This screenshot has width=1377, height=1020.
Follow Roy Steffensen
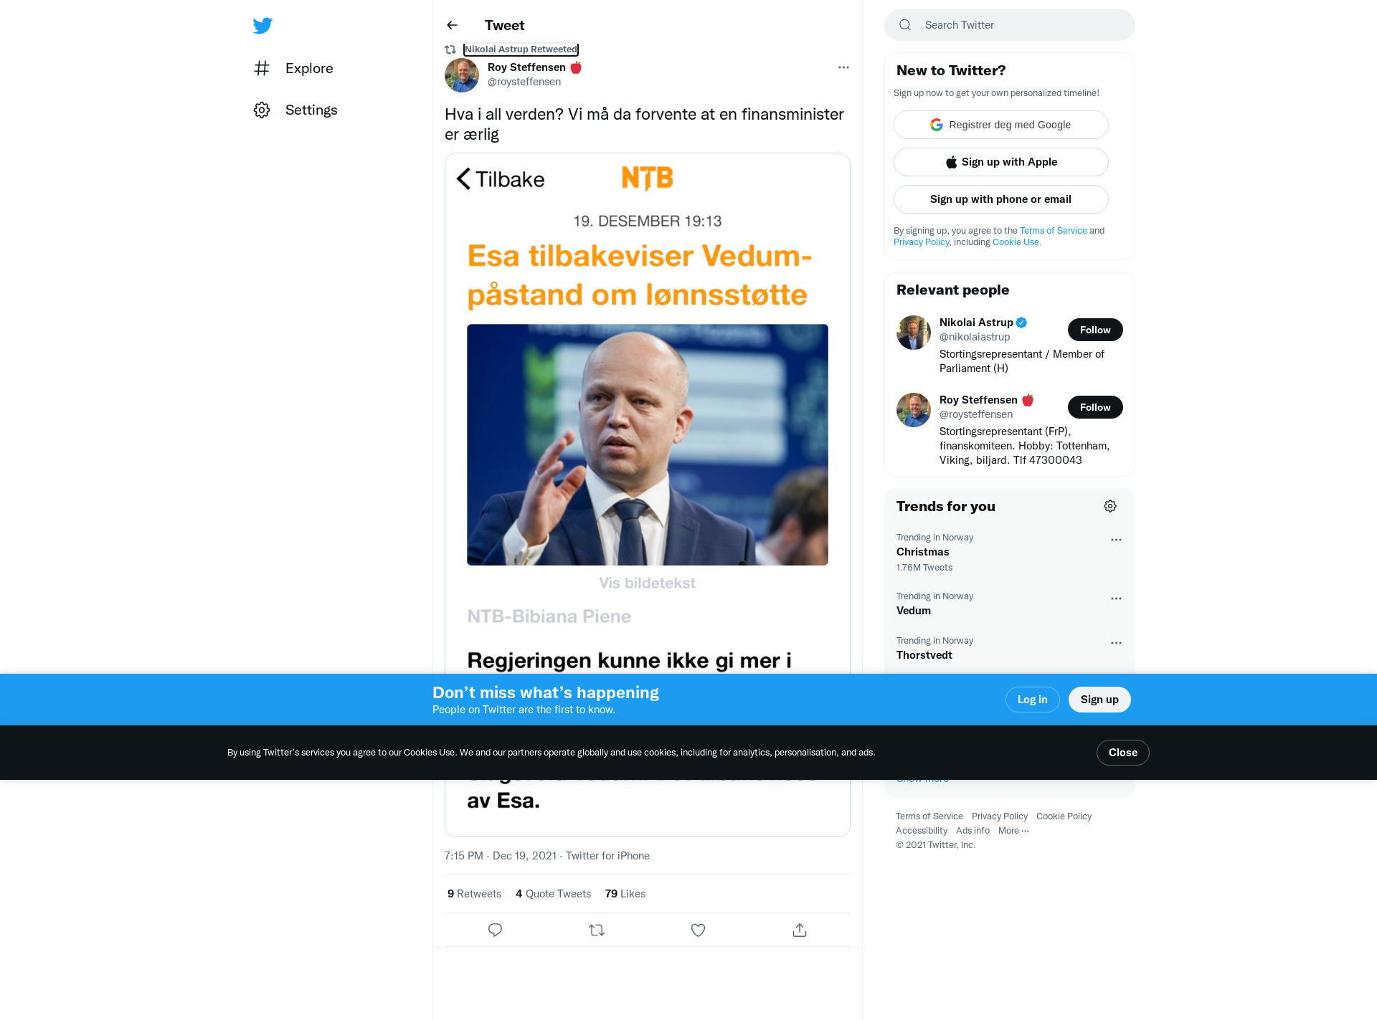point(1095,407)
